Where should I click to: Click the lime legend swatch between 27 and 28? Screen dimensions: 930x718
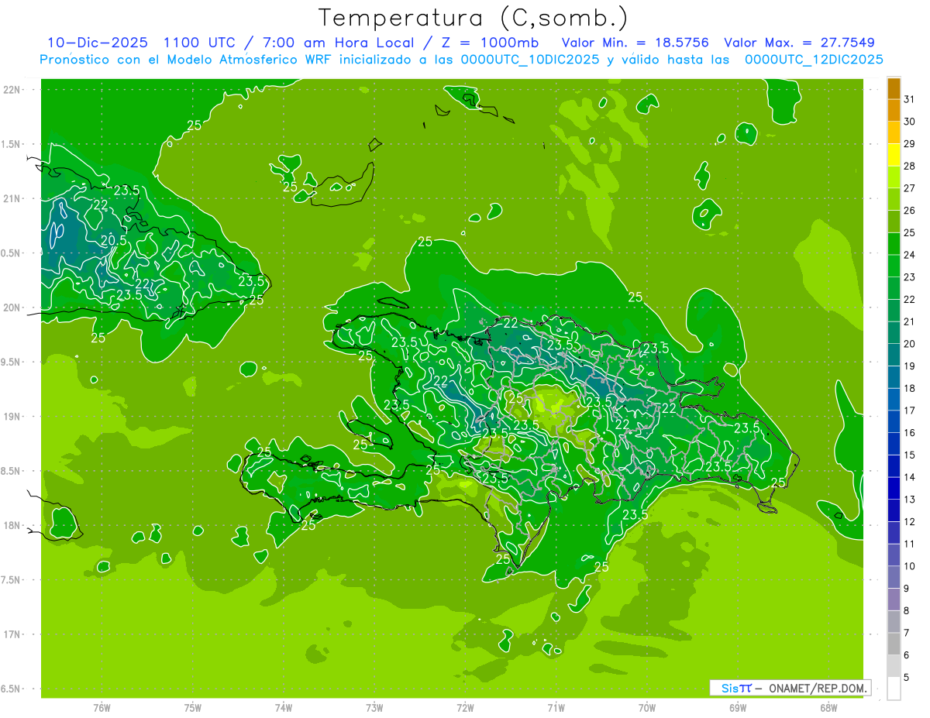coord(894,177)
